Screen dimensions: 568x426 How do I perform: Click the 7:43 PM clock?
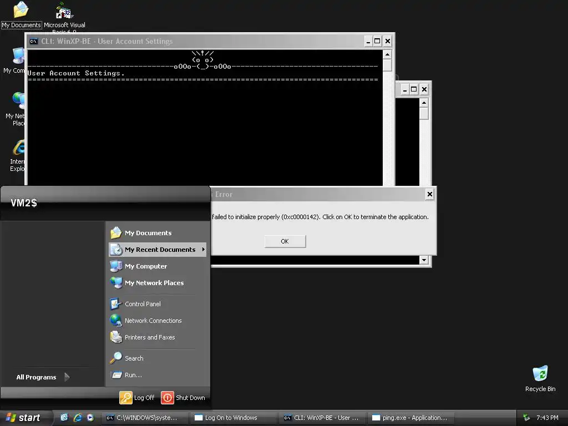[547, 418]
